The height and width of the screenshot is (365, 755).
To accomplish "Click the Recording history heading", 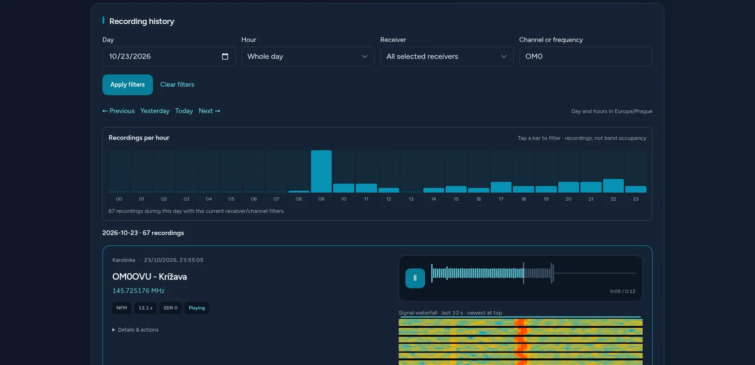I will point(141,21).
